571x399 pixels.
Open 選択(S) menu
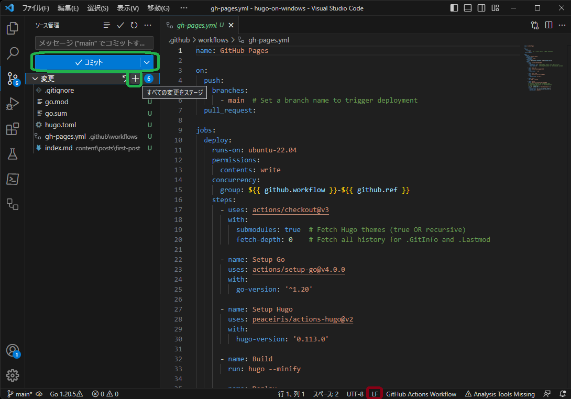[98, 8]
